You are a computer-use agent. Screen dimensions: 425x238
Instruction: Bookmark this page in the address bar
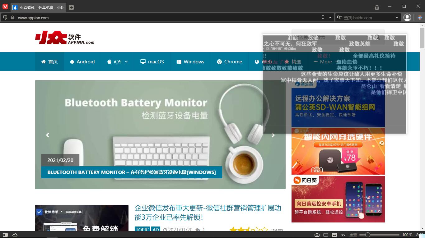point(323,18)
